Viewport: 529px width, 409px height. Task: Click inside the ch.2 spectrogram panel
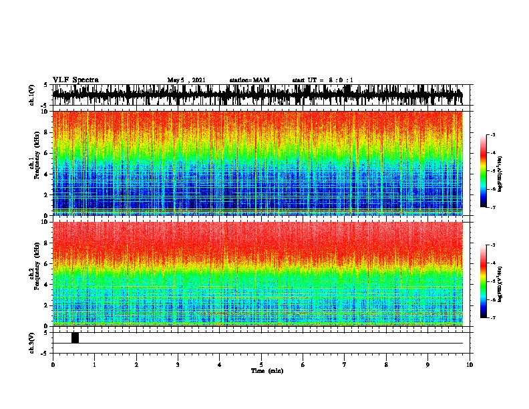tap(257, 274)
